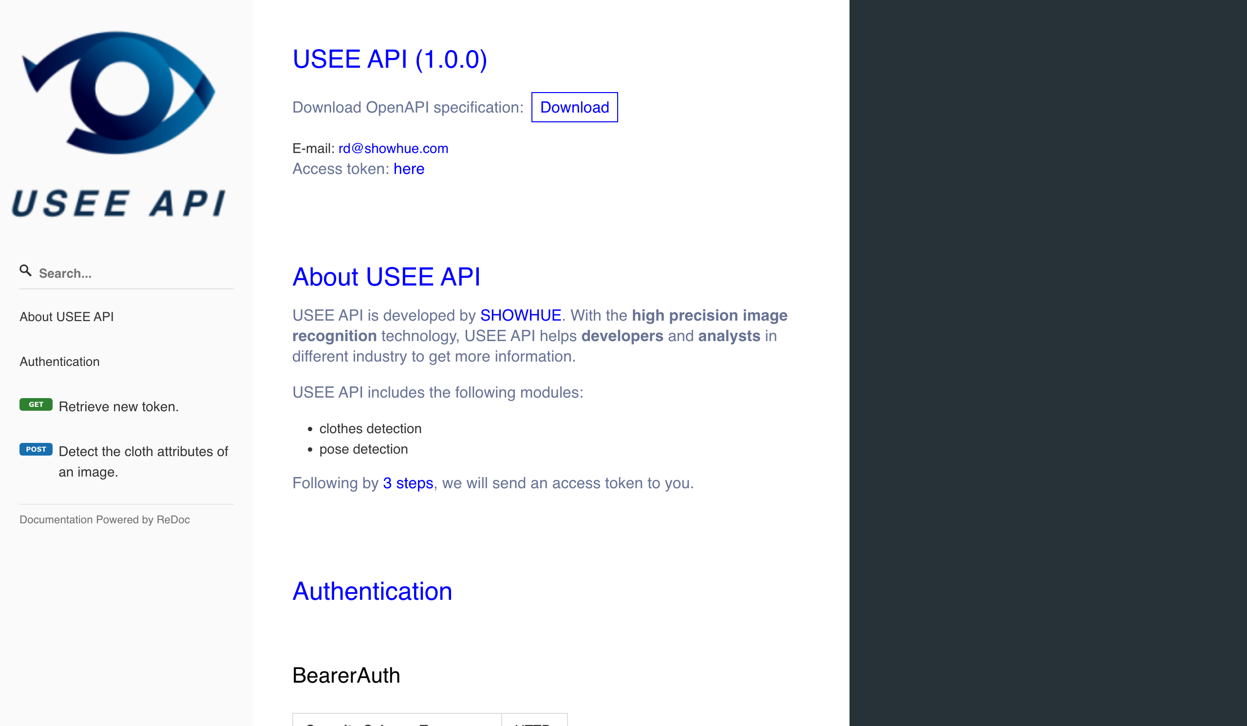Open Documentation Powered by ReDoc link
Viewport: 1247px width, 726px height.
point(104,519)
